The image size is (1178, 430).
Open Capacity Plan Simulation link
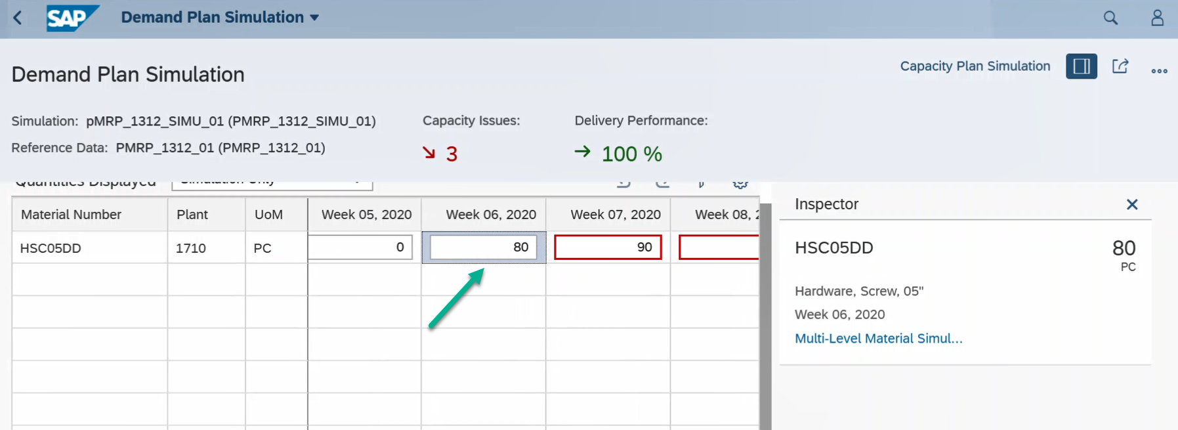pyautogui.click(x=975, y=66)
